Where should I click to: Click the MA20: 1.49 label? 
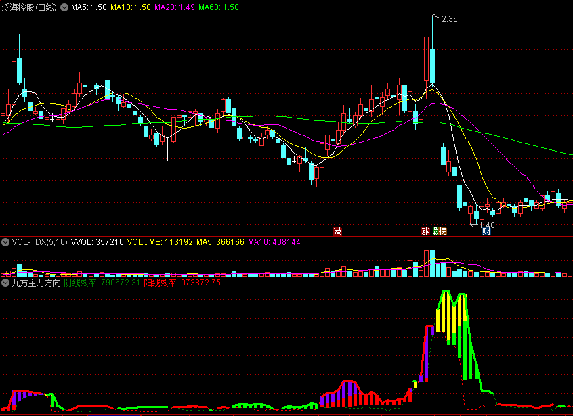coord(175,7)
